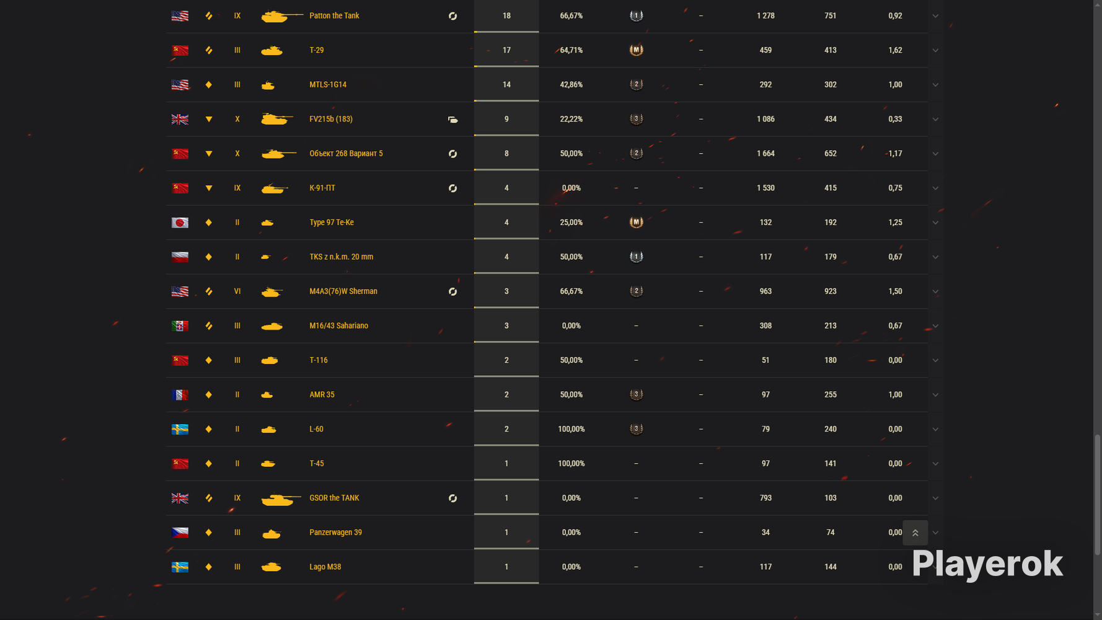1102x620 pixels.
Task: Expand the Patton the Tank row details
Action: (x=935, y=16)
